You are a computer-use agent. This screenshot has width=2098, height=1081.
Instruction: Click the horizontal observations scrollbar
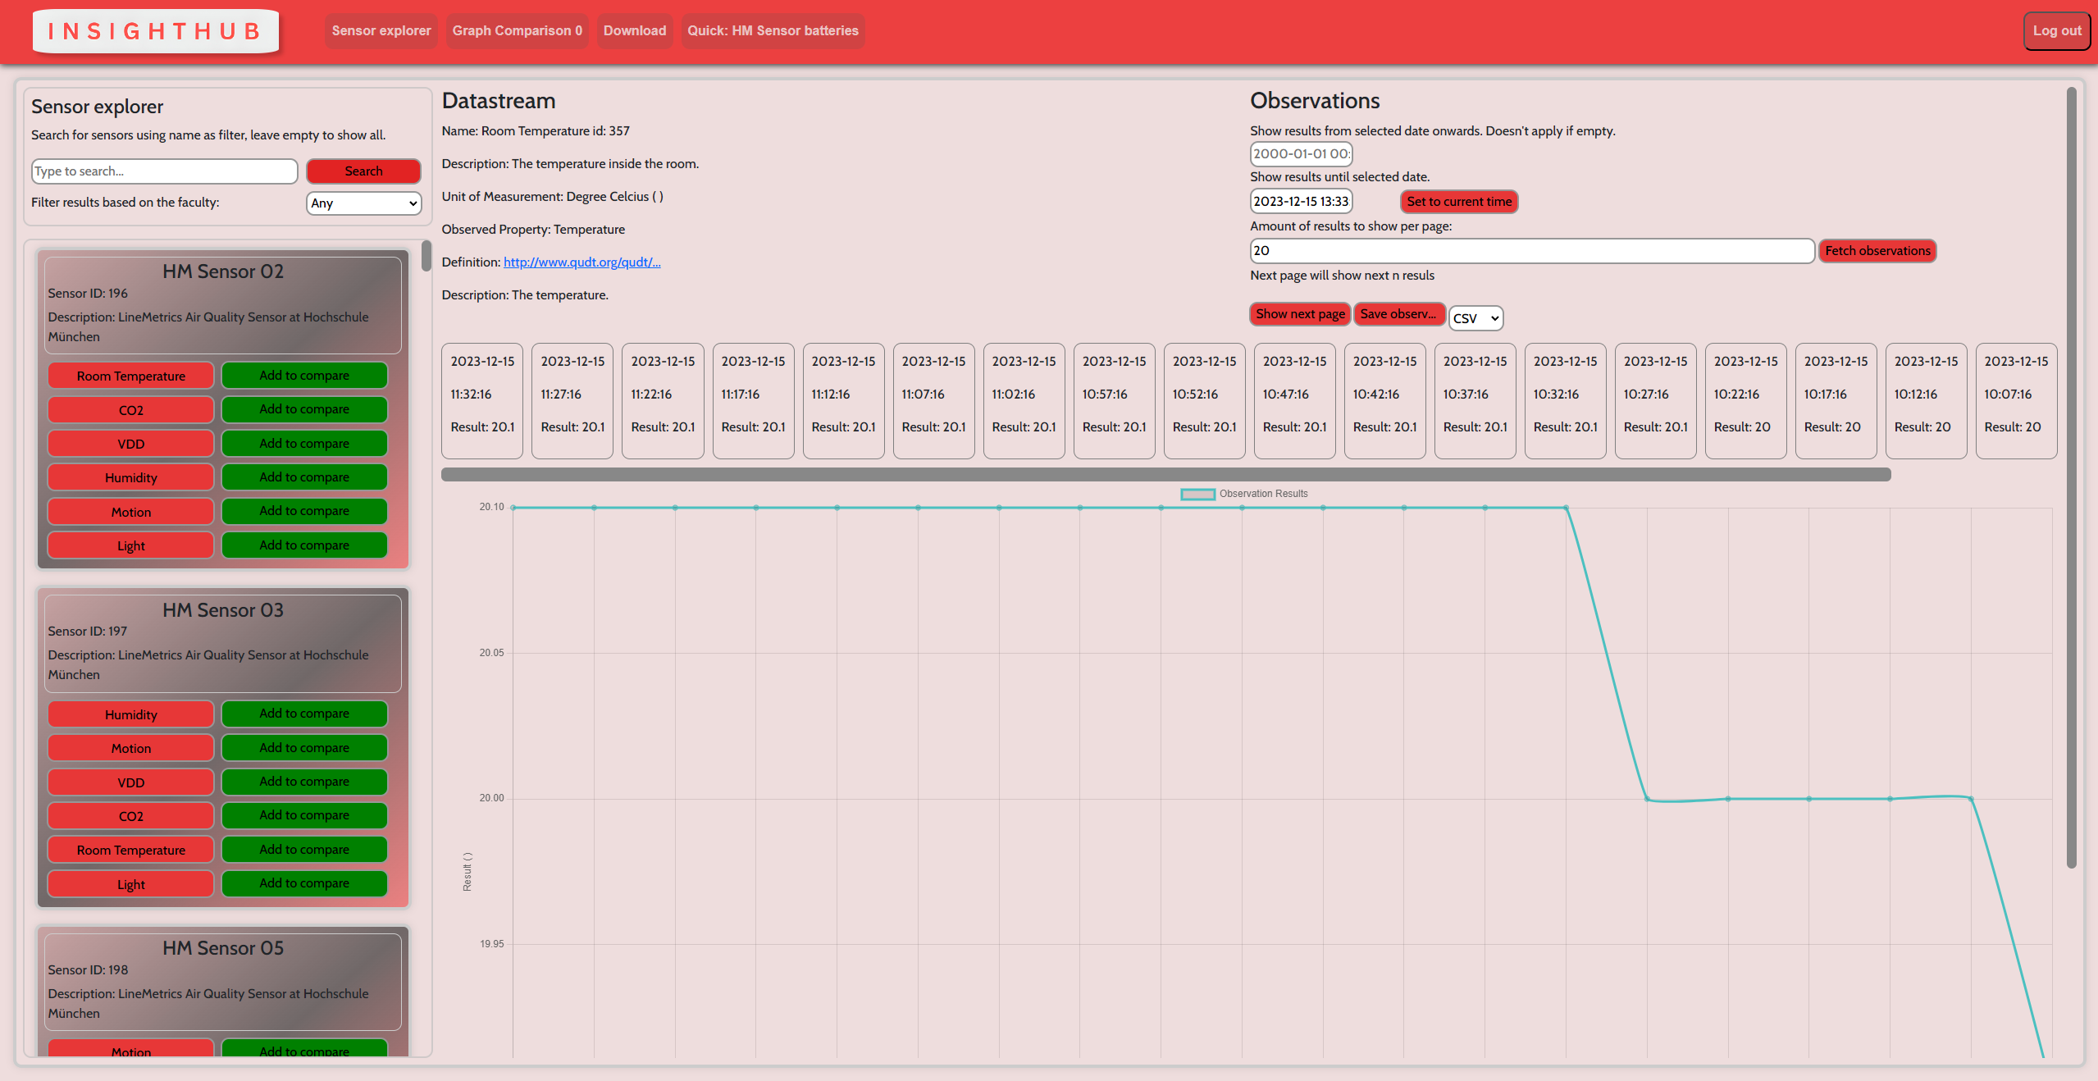point(1165,475)
